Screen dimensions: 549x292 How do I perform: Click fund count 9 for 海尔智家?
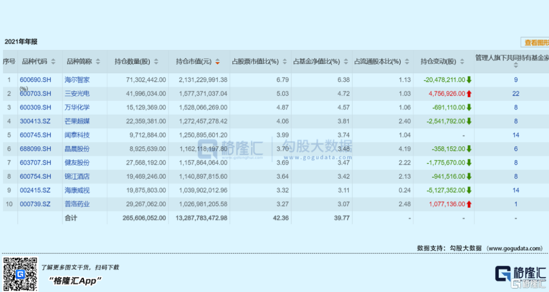pos(516,80)
